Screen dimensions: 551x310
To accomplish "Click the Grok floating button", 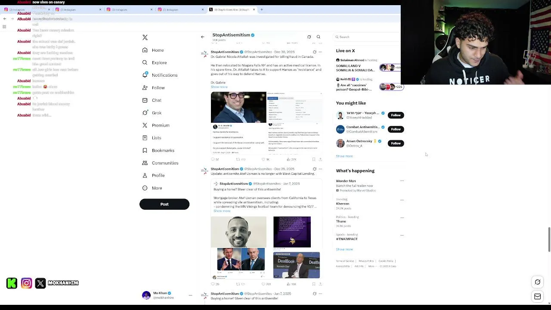I will pyautogui.click(x=538, y=282).
